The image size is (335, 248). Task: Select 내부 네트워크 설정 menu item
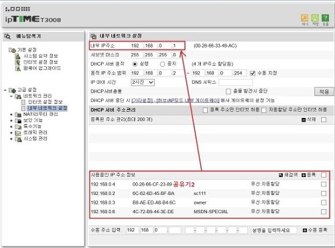[47, 109]
